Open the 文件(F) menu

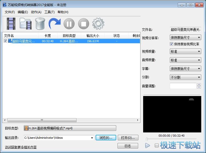10,12
